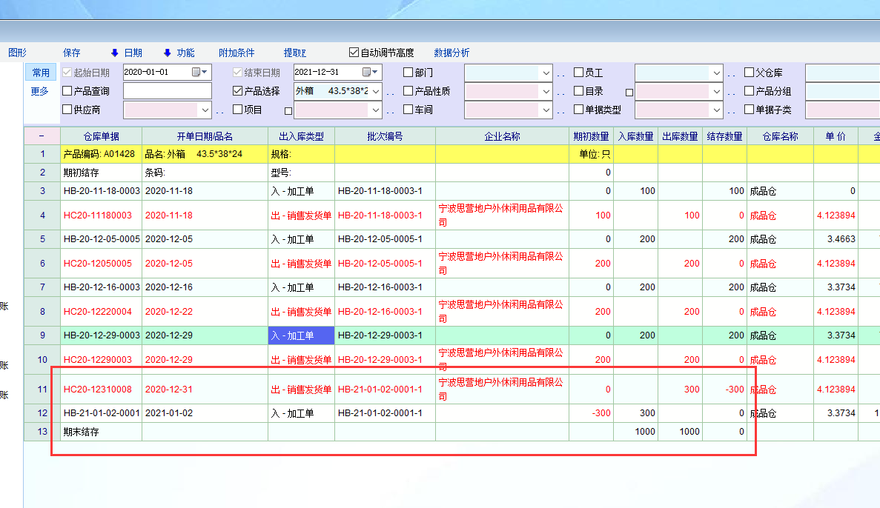Open the 数据分析 link
Viewport: 880px width, 508px height.
451,53
